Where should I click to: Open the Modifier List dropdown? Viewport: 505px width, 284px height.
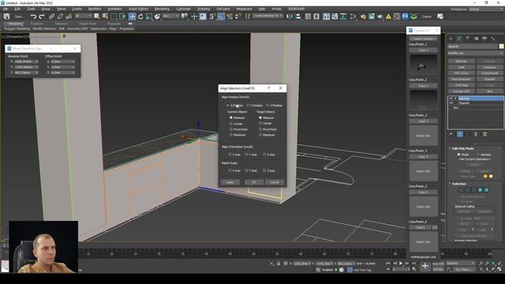click(x=475, y=53)
